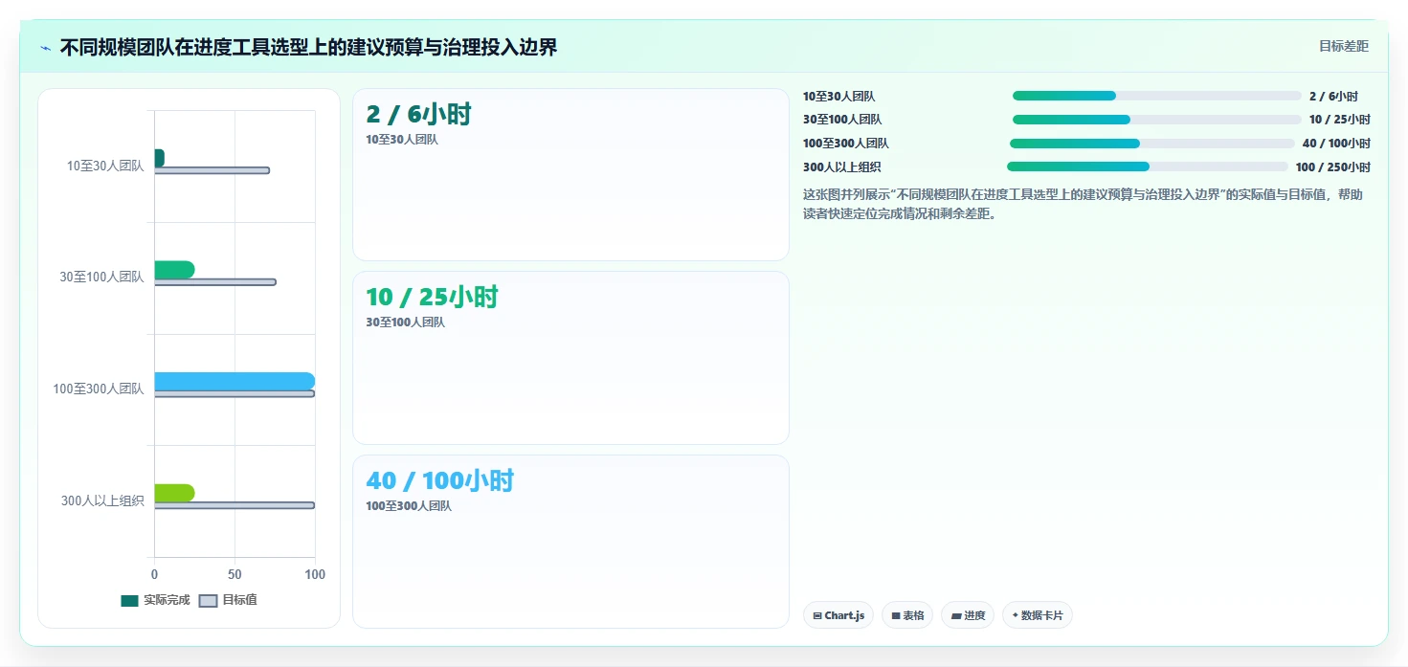Click the 目标差距 label in header

click(1344, 46)
